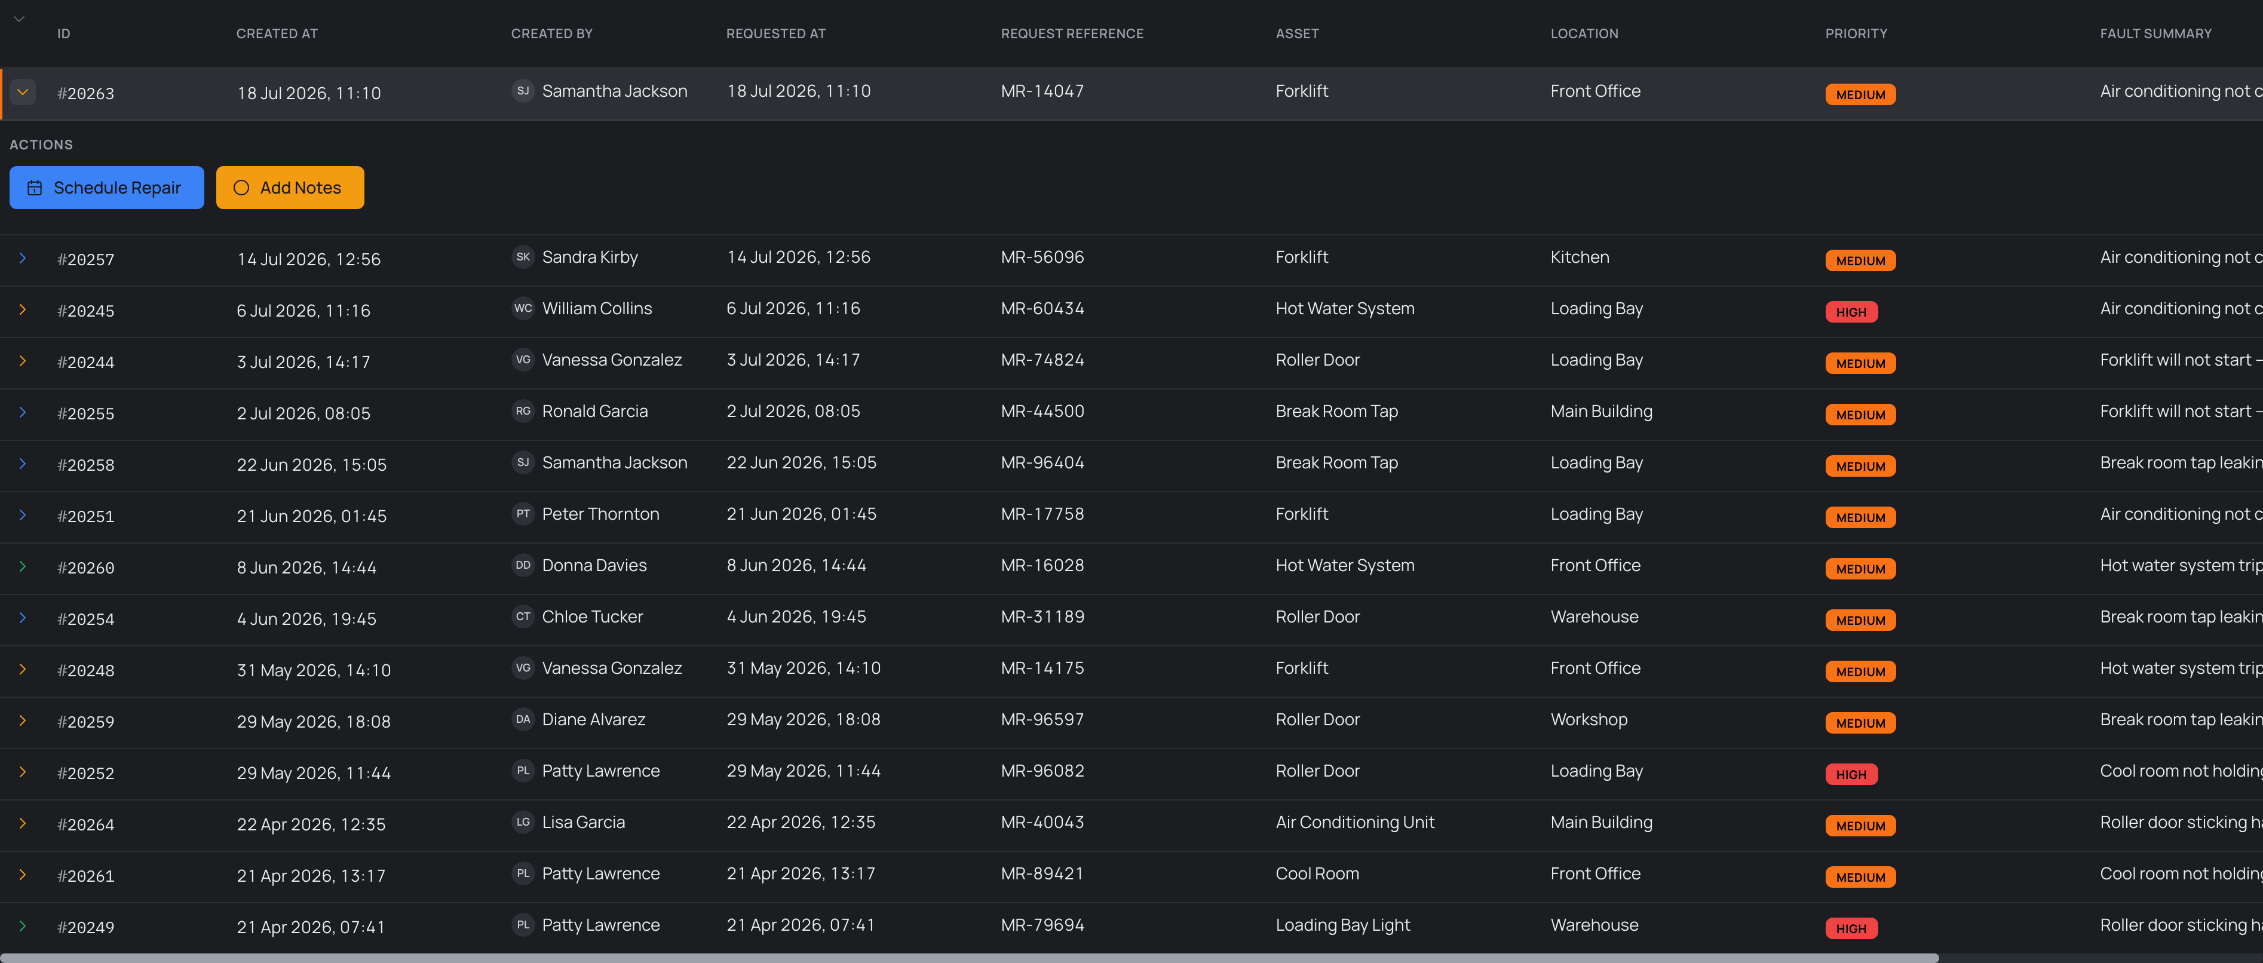Click HIGH priority badge in row #20249
Viewport: 2263px width, 963px height.
point(1851,928)
